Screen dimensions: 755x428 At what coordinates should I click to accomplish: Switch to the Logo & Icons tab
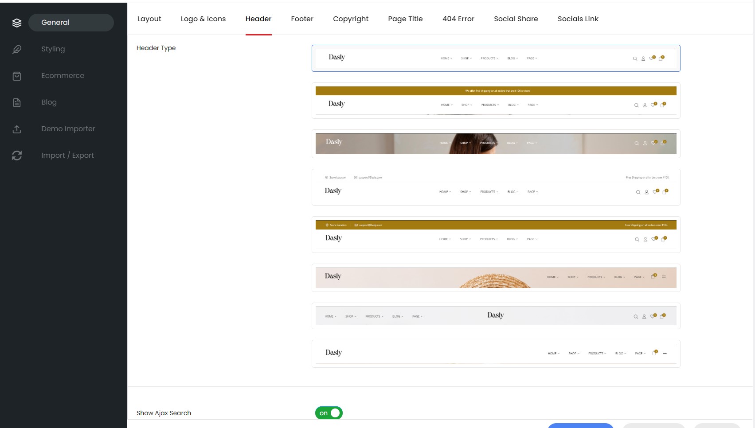(x=203, y=19)
